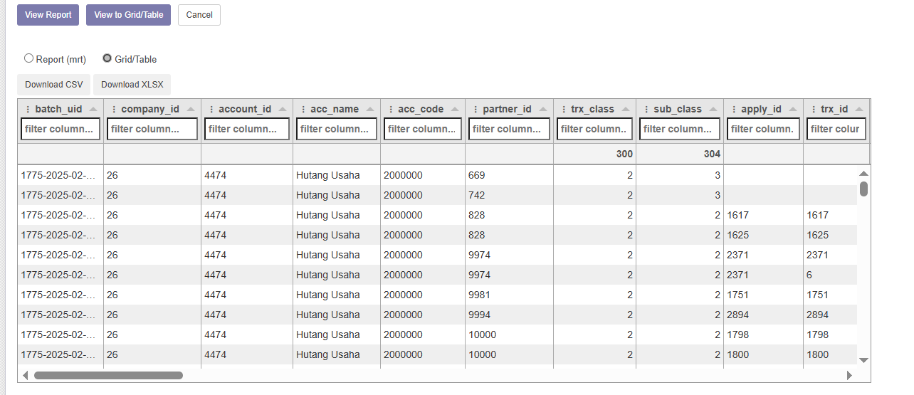Click the batch_uid column drag handle icon
The image size is (914, 395).
coord(28,110)
